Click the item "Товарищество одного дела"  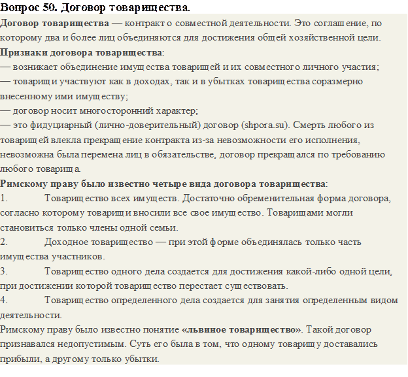105,272
